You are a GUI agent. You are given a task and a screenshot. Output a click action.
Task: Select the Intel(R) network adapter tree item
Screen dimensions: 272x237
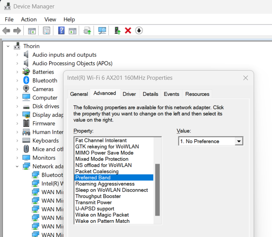point(52,184)
